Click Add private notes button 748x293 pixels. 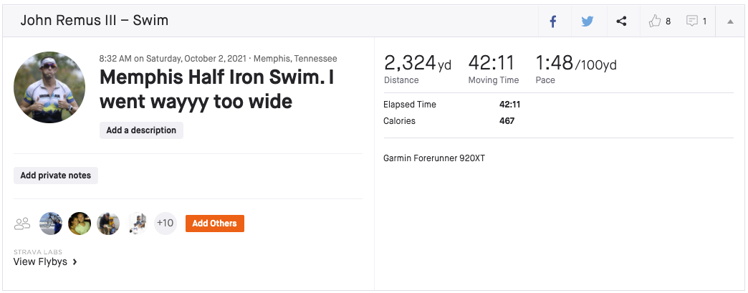click(x=56, y=176)
